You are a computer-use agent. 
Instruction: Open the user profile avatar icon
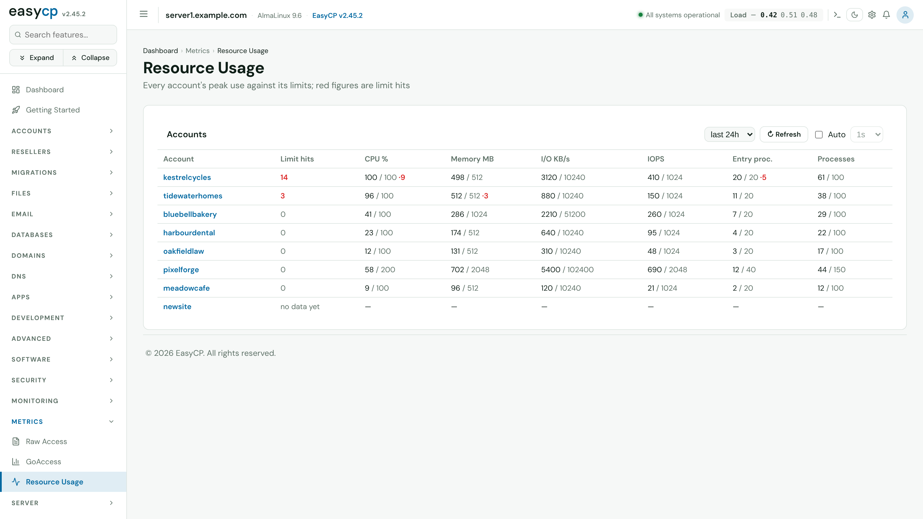(x=905, y=15)
